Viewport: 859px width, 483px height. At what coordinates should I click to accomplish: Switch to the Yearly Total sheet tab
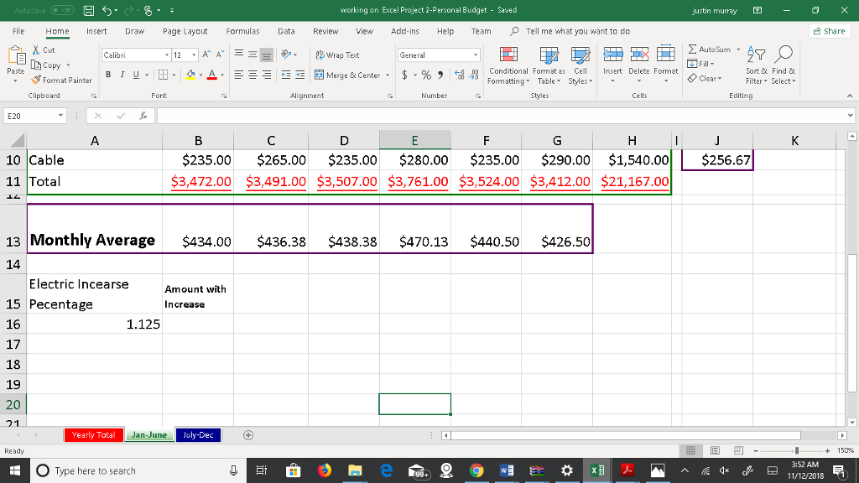[93, 435]
